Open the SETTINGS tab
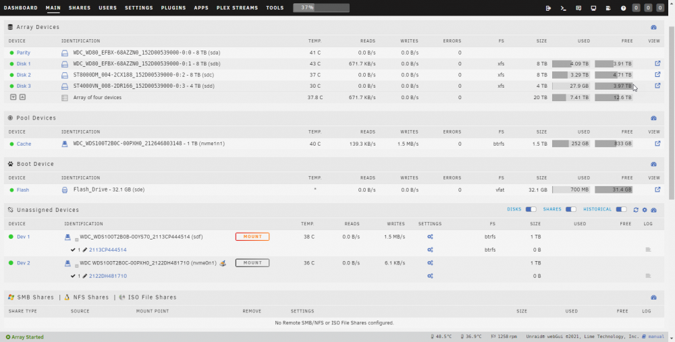The image size is (675, 342). pos(139,7)
